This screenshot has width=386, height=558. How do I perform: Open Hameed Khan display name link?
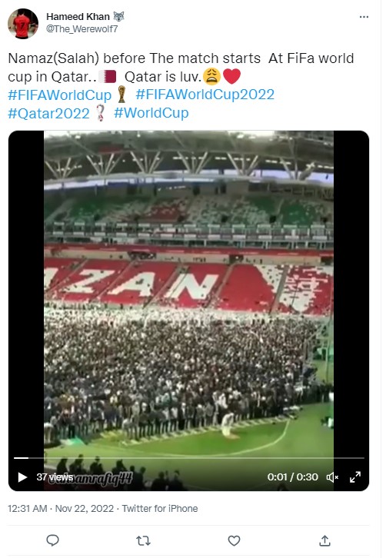click(78, 17)
